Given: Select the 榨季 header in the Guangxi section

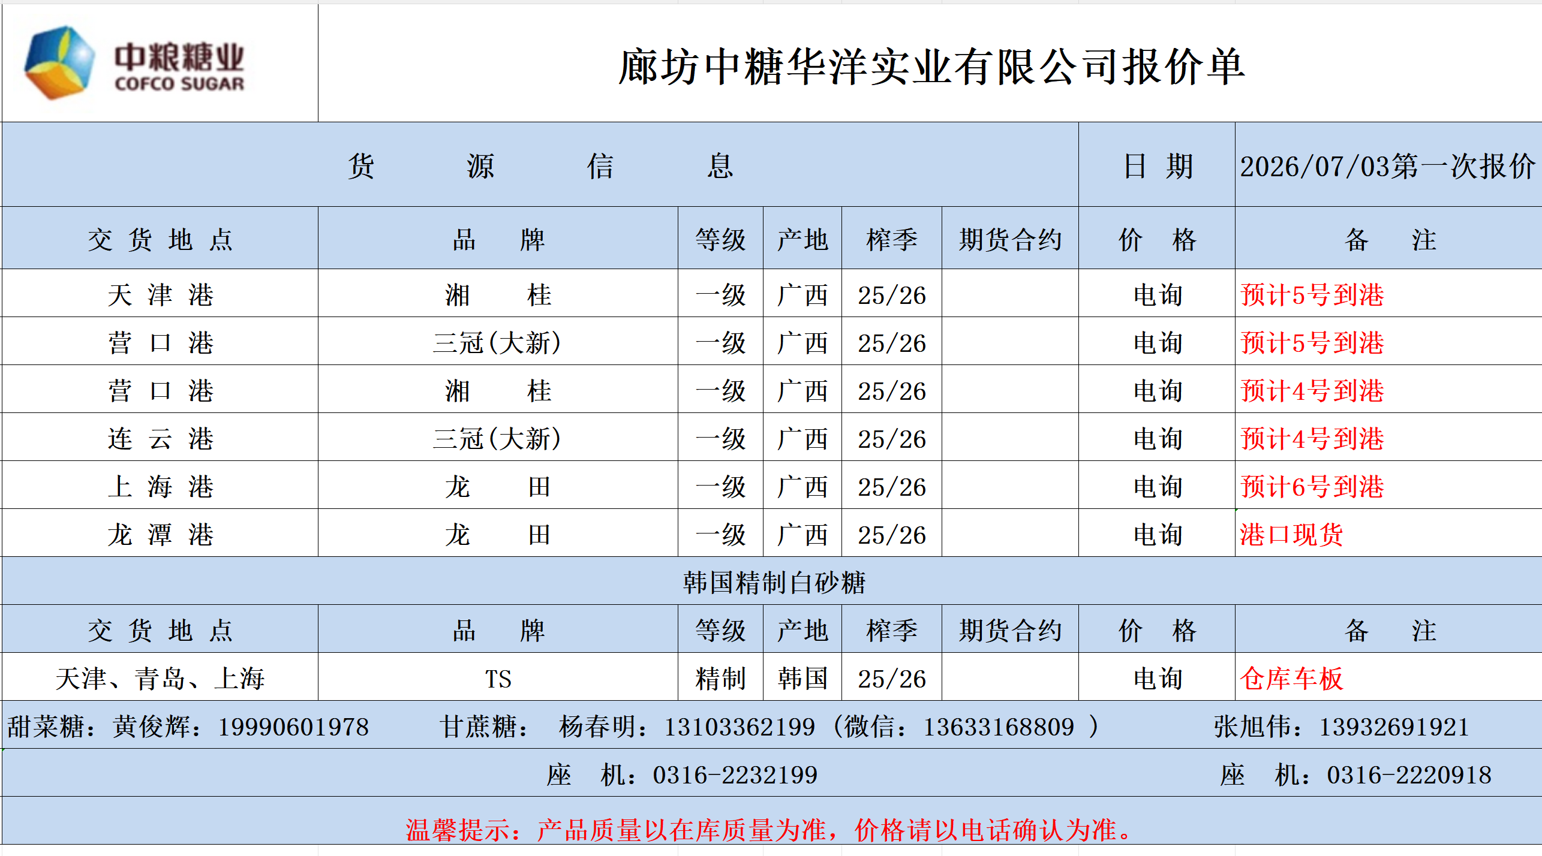Looking at the screenshot, I should 892,239.
